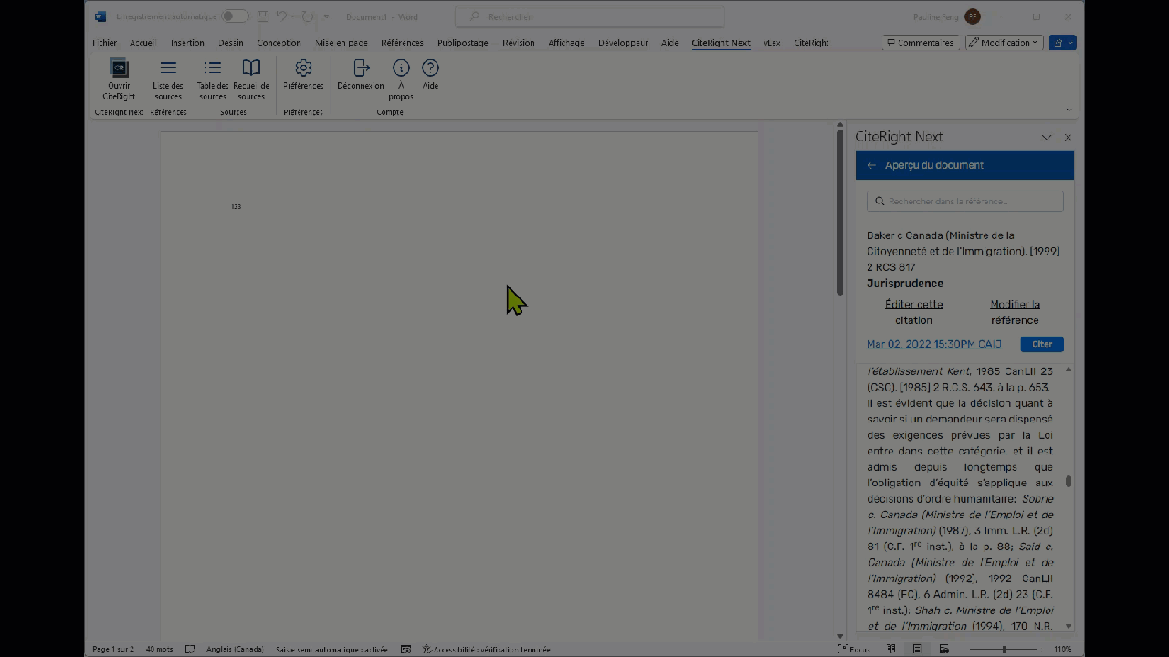This screenshot has height=657, width=1169.
Task: Open the Mise en page tab
Action: (x=342, y=43)
